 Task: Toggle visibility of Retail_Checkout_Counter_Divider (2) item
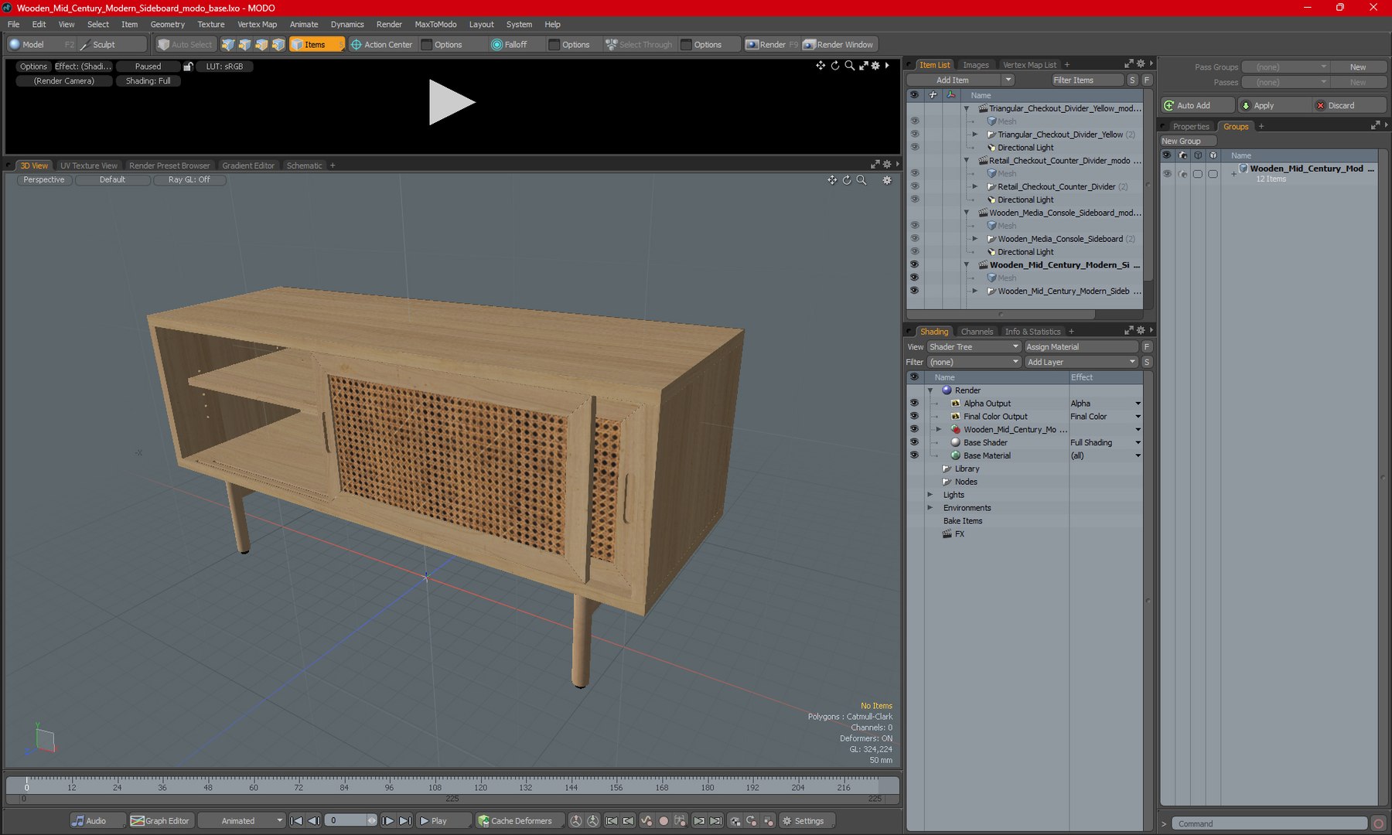click(x=914, y=186)
